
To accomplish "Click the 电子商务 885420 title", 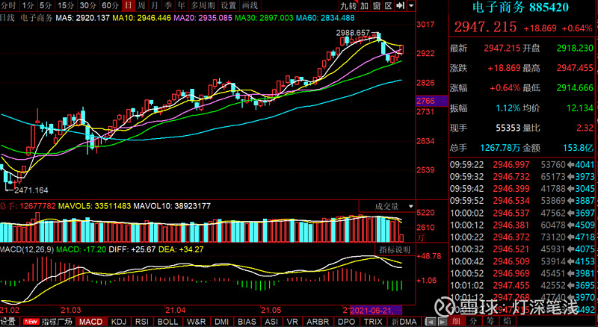I will (521, 7).
